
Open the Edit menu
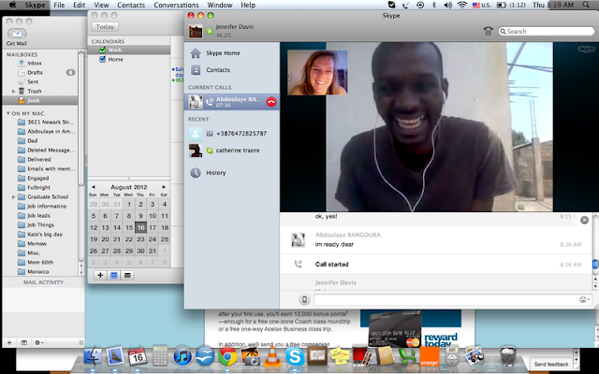(x=79, y=5)
